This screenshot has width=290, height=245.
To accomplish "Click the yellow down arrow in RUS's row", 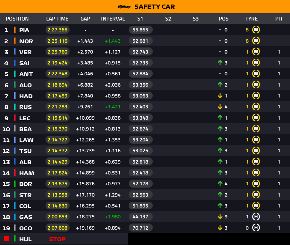I will (220, 107).
